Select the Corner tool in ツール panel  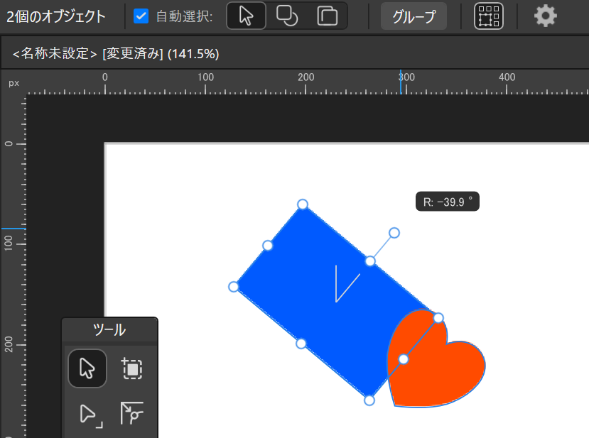pyautogui.click(x=132, y=413)
